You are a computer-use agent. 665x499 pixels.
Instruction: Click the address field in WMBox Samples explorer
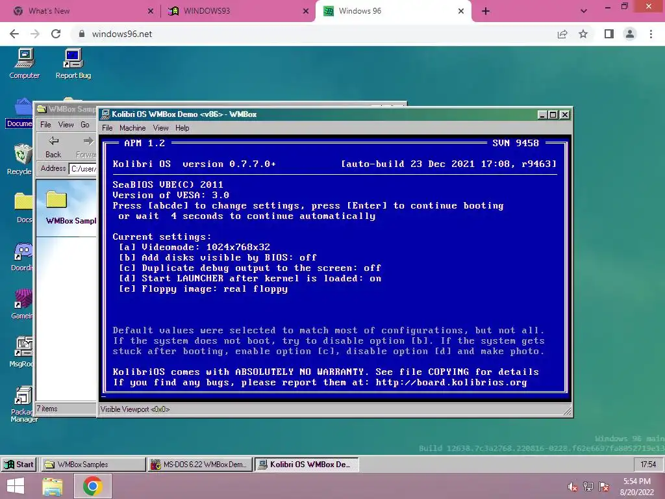84,168
